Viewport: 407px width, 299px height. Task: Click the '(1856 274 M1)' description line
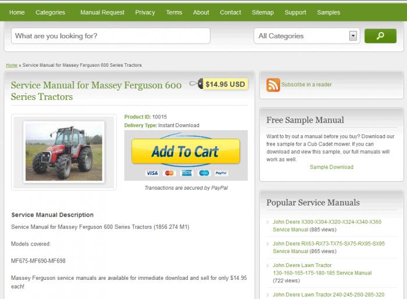point(100,227)
